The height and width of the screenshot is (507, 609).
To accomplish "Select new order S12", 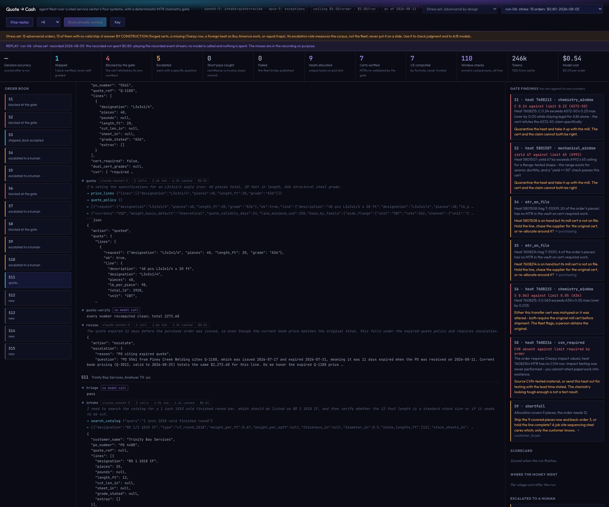I will coord(38,298).
